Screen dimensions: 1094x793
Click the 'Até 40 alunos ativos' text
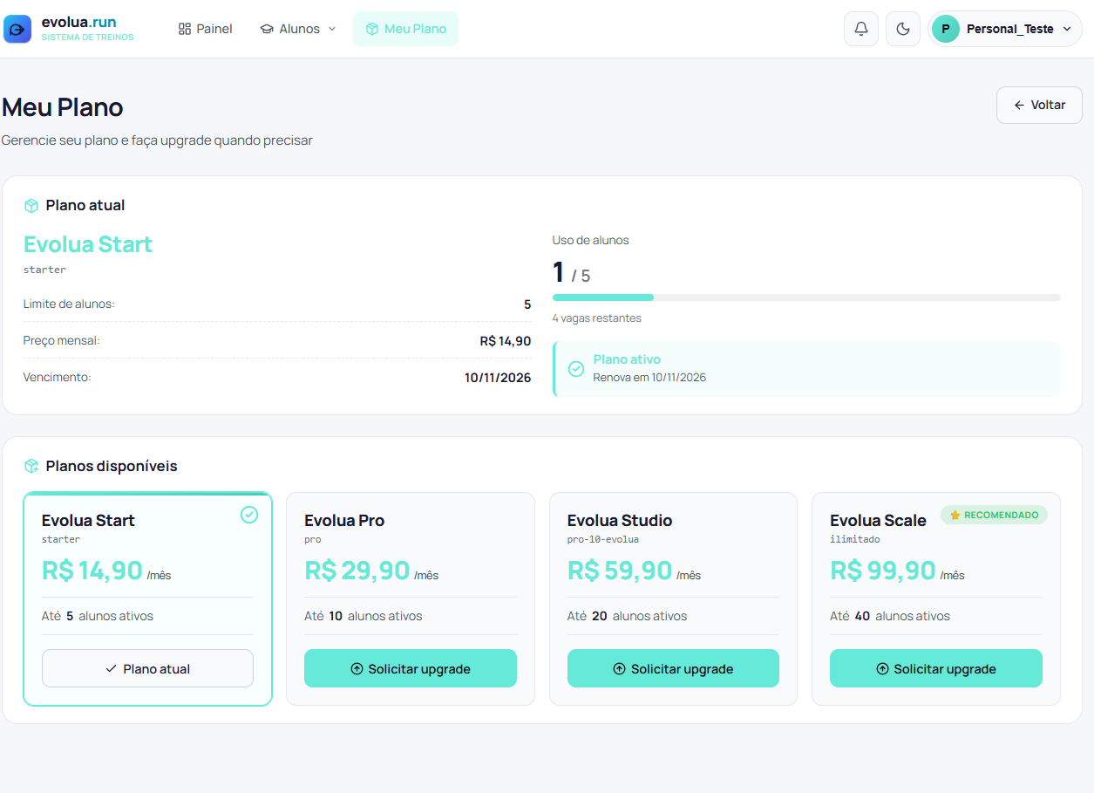pos(890,616)
